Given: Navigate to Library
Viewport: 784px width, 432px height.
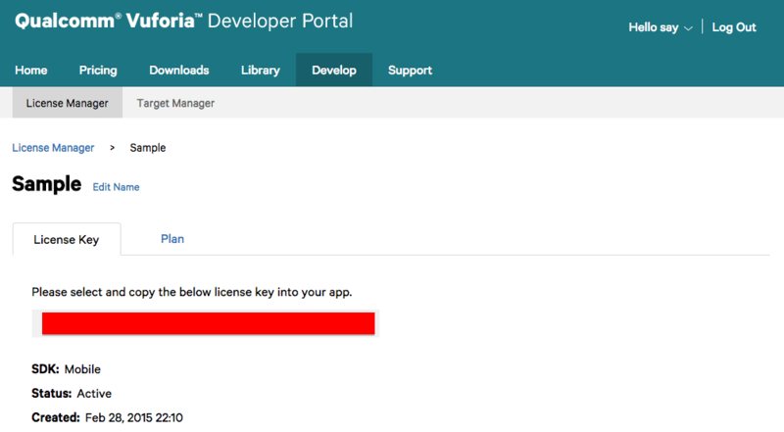Looking at the screenshot, I should 261,70.
